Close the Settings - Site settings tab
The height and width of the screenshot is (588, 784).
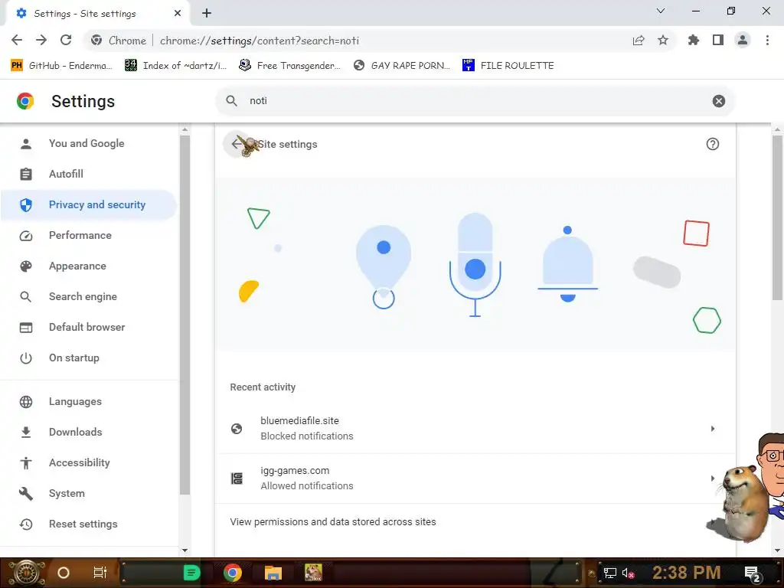point(178,14)
